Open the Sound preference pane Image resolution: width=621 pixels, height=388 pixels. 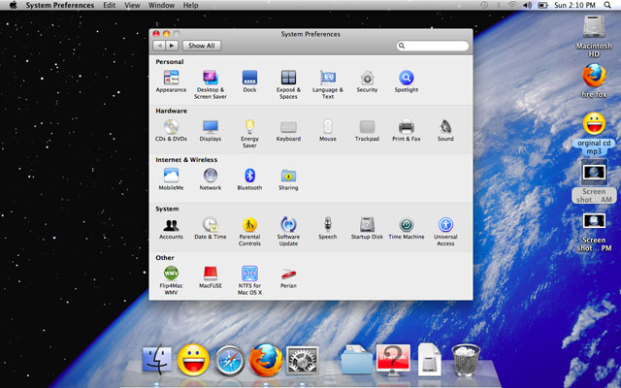pos(445,130)
